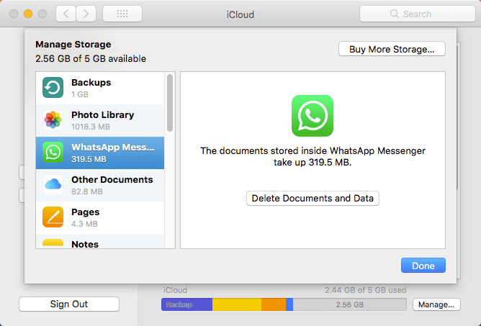481x326 pixels.
Task: Click the Photo Library pinwheel icon
Action: pyautogui.click(x=53, y=120)
